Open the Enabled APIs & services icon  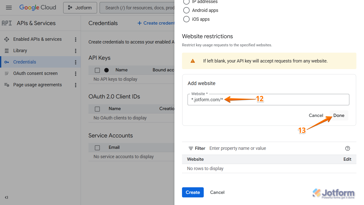coord(7,39)
